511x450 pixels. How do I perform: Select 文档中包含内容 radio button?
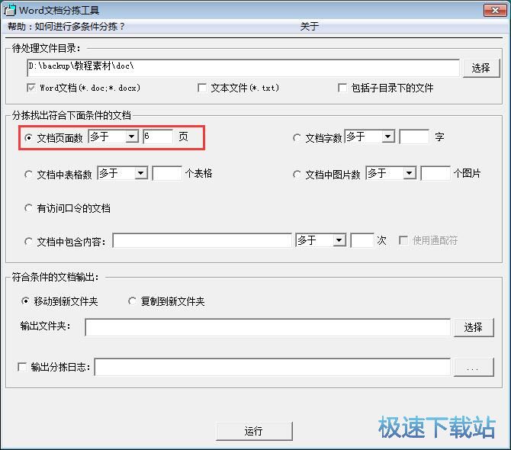pyautogui.click(x=28, y=242)
